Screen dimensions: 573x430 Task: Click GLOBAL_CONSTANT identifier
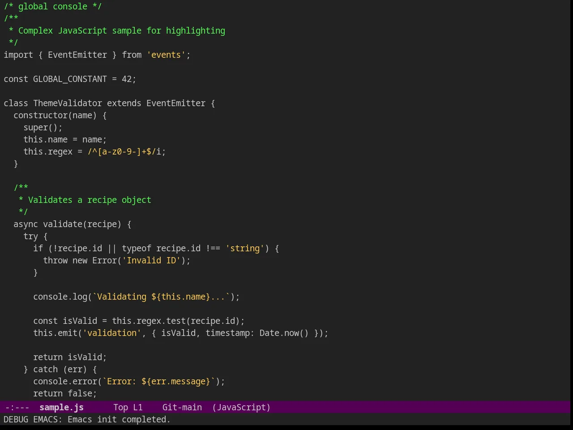pyautogui.click(x=70, y=79)
